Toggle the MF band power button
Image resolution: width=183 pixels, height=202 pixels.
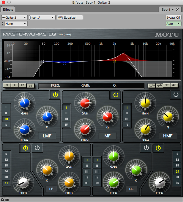116,95
